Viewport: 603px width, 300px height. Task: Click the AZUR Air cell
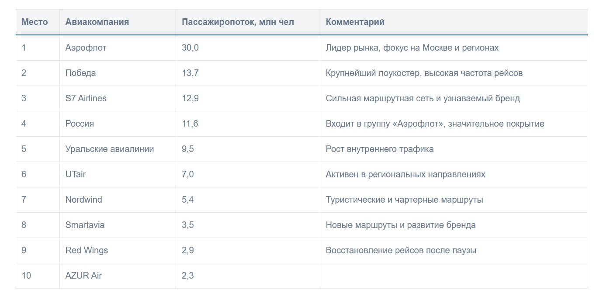(x=83, y=276)
